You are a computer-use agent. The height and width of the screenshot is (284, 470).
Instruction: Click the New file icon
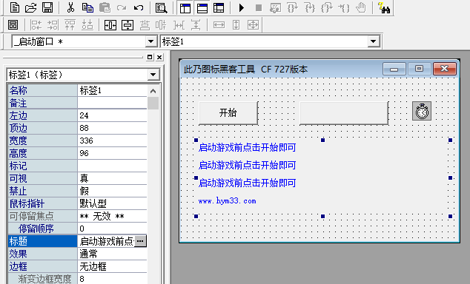coord(14,7)
